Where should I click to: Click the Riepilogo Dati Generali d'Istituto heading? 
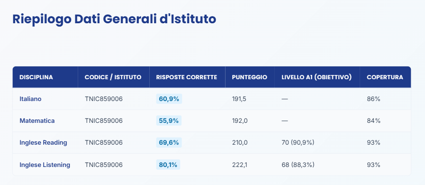point(114,19)
